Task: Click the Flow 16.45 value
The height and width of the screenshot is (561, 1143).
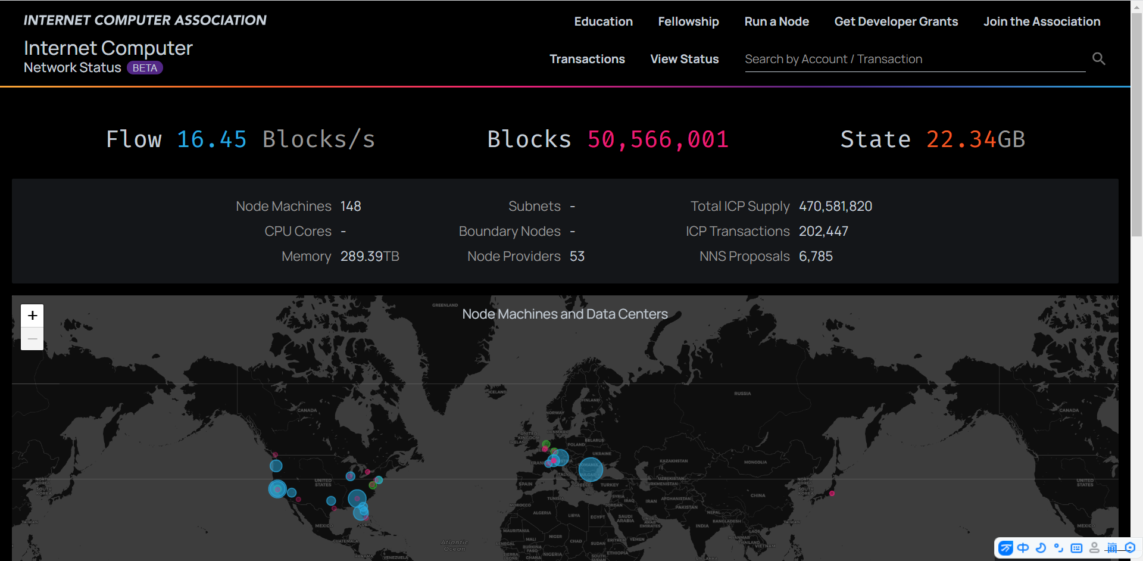Action: [x=211, y=139]
